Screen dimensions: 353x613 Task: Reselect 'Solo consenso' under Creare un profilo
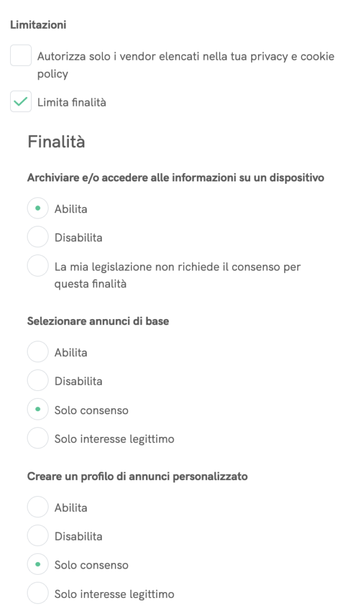coord(37,565)
